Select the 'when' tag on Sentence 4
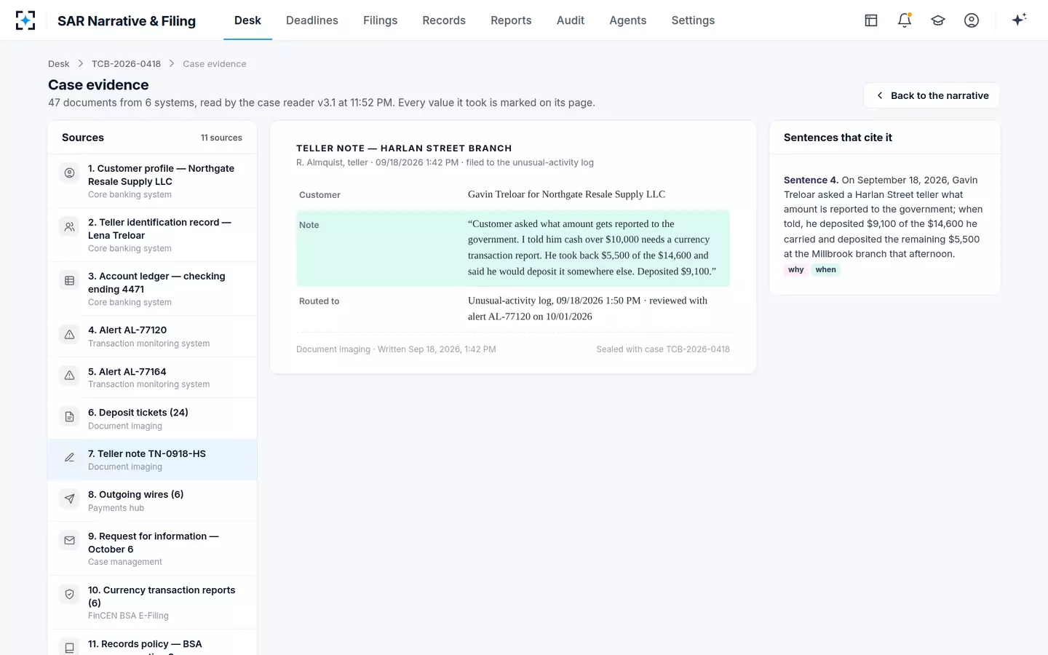The height and width of the screenshot is (655, 1048). point(826,270)
